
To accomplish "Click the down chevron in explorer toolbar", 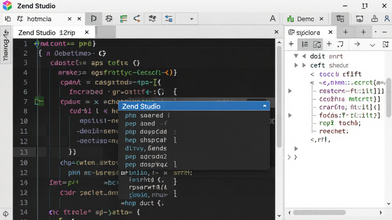I will click(x=372, y=45).
